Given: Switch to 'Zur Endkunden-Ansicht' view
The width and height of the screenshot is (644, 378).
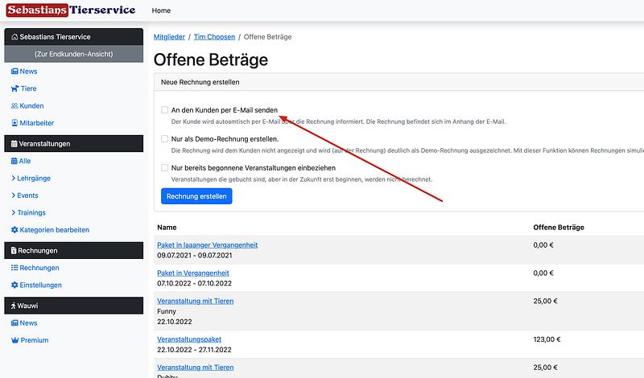Looking at the screenshot, I should click(x=73, y=54).
